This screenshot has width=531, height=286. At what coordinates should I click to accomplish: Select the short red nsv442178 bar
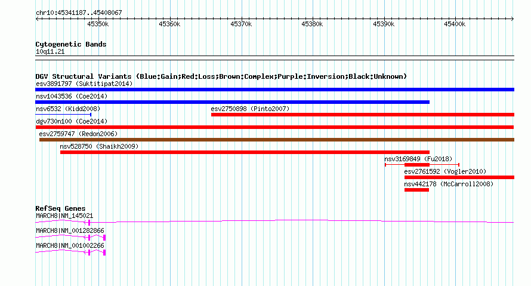point(417,190)
